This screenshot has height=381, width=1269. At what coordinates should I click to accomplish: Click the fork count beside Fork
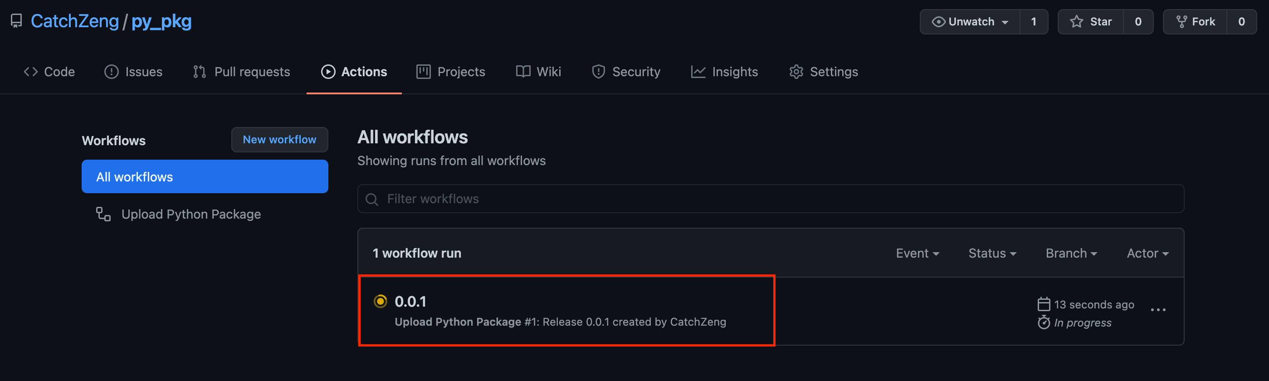[1241, 22]
